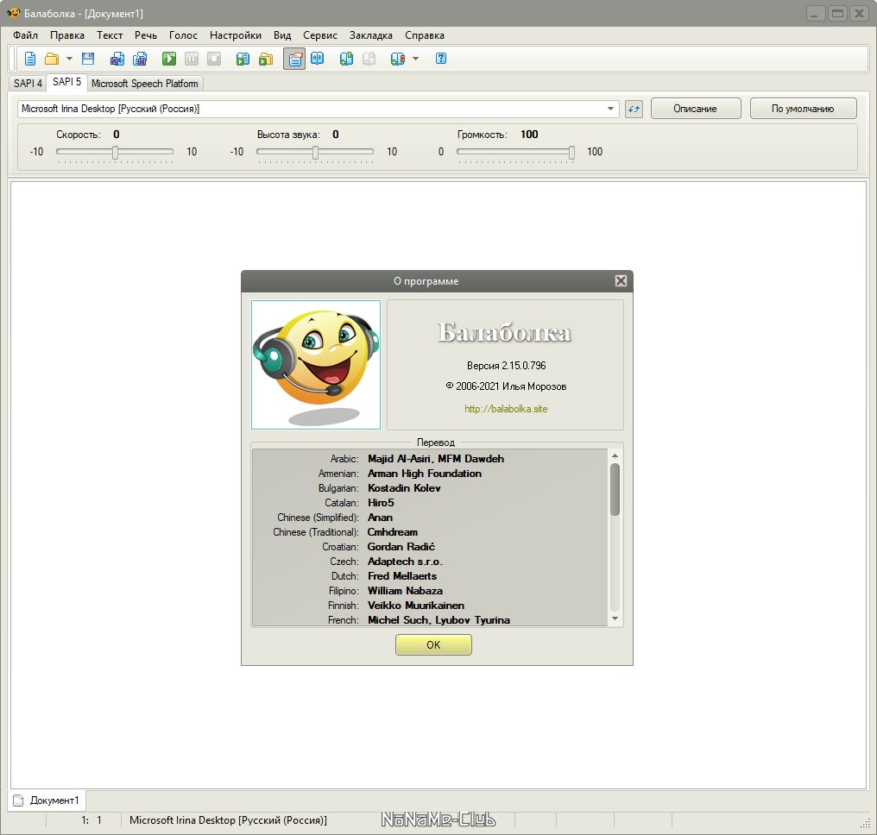Click the По умолчанию button
The width and height of the screenshot is (877, 835).
click(803, 109)
